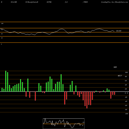Screen dimensions: 129x129
Task: Click the -60 label on the MR axis
Action: coord(126,106)
